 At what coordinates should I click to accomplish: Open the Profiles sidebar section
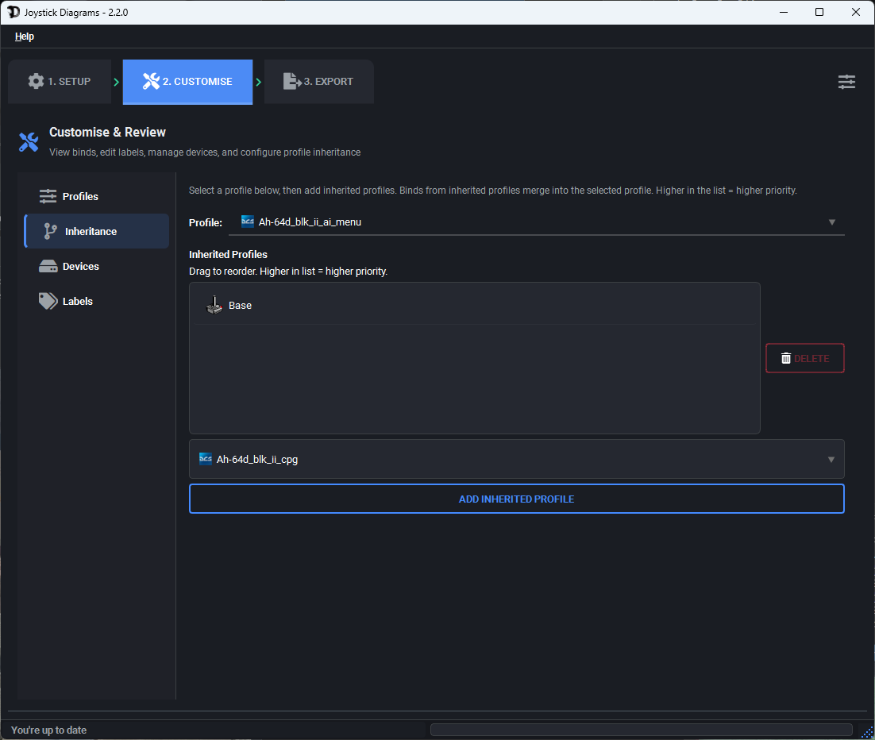(97, 196)
